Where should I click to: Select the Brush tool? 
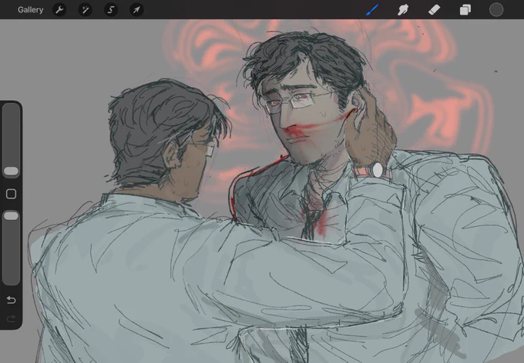(372, 10)
